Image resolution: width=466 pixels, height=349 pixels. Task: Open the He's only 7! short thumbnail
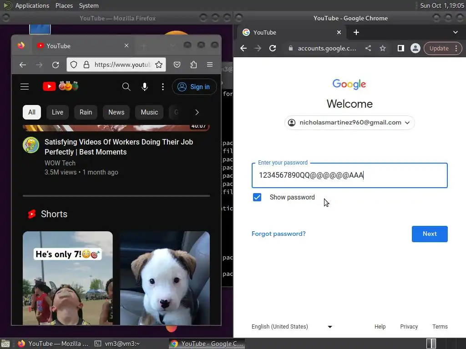[x=68, y=278]
